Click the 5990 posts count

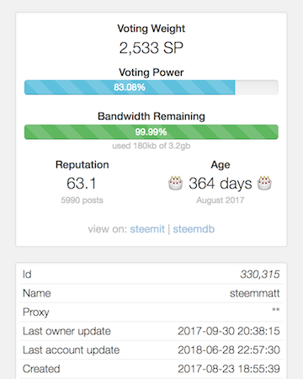pos(82,200)
